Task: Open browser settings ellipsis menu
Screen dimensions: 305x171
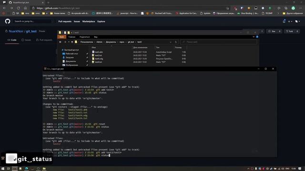Action: [301, 8]
